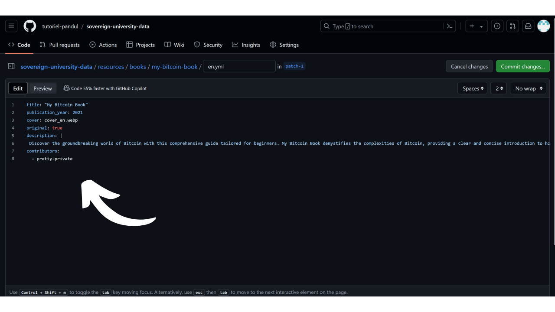The image size is (555, 312).
Task: Change the indent size 2 dropdown
Action: pyautogui.click(x=499, y=88)
